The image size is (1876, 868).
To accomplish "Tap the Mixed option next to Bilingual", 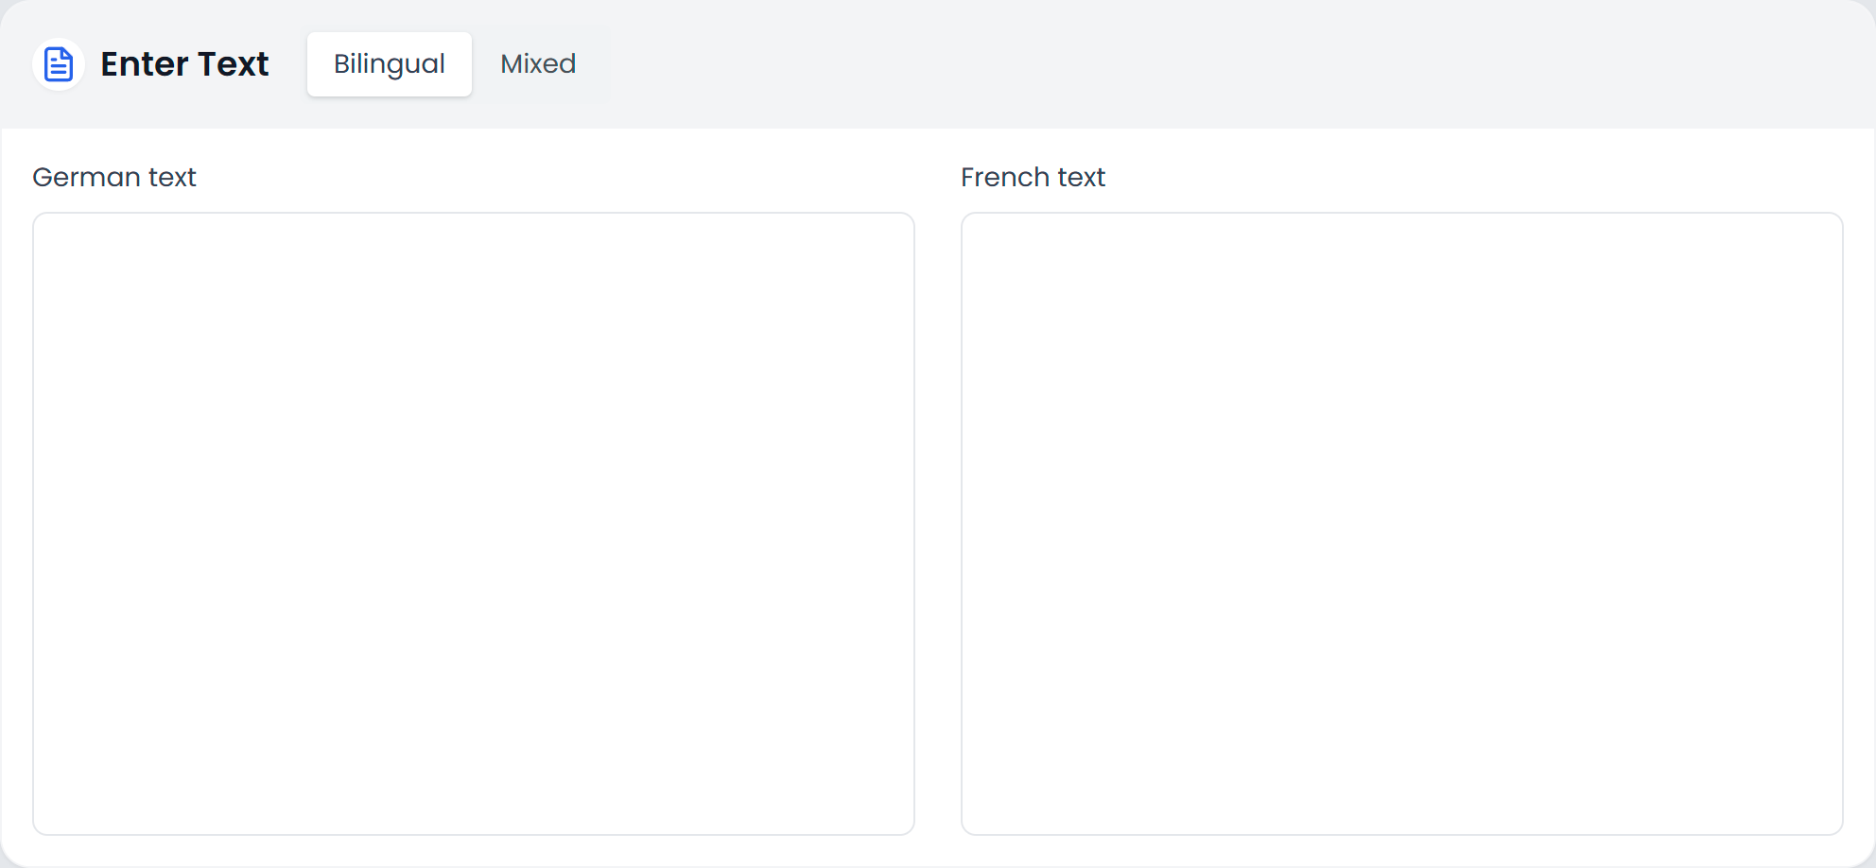I will [537, 63].
